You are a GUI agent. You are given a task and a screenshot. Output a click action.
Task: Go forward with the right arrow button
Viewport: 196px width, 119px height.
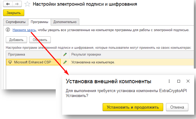[17, 4]
